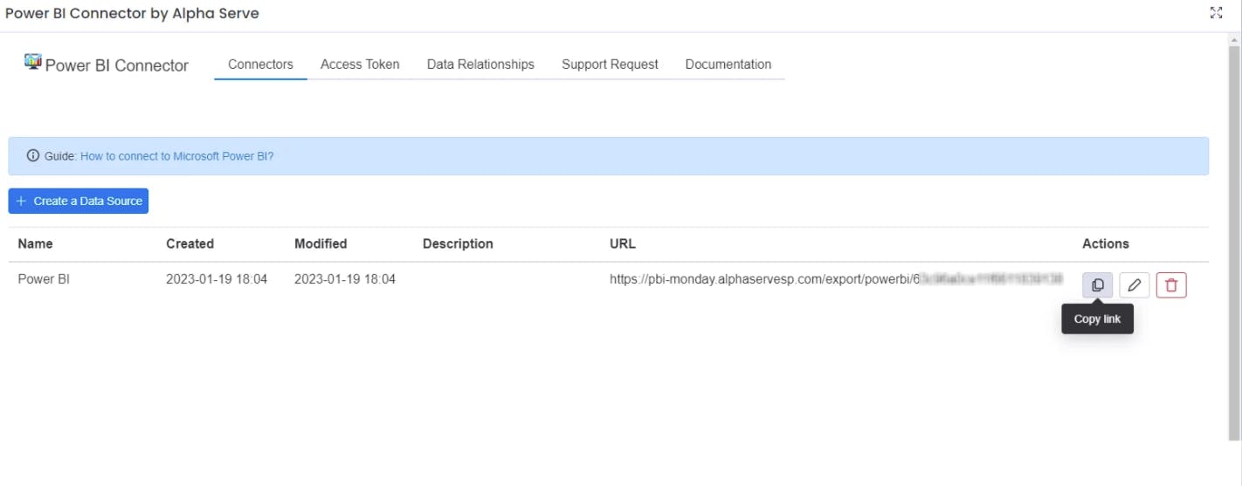Click the Power BI Connector logo icon
1242x486 pixels.
33,62
